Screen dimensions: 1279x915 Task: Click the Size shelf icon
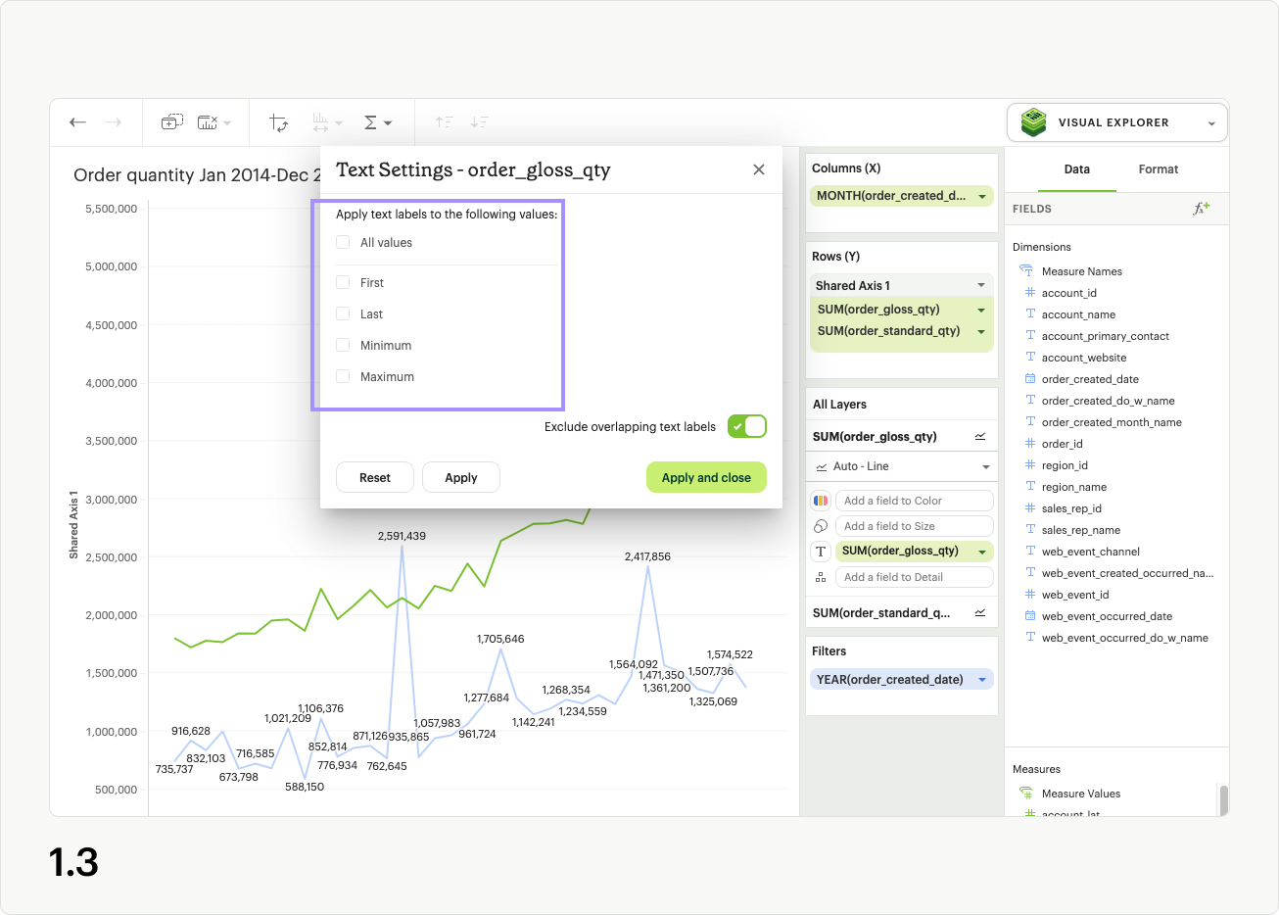(x=821, y=526)
